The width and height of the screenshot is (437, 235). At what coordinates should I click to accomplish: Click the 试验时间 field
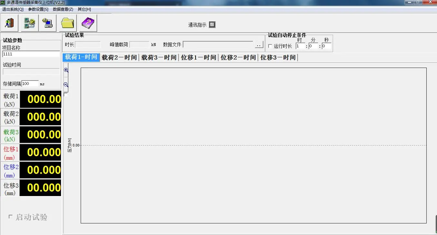(31, 71)
